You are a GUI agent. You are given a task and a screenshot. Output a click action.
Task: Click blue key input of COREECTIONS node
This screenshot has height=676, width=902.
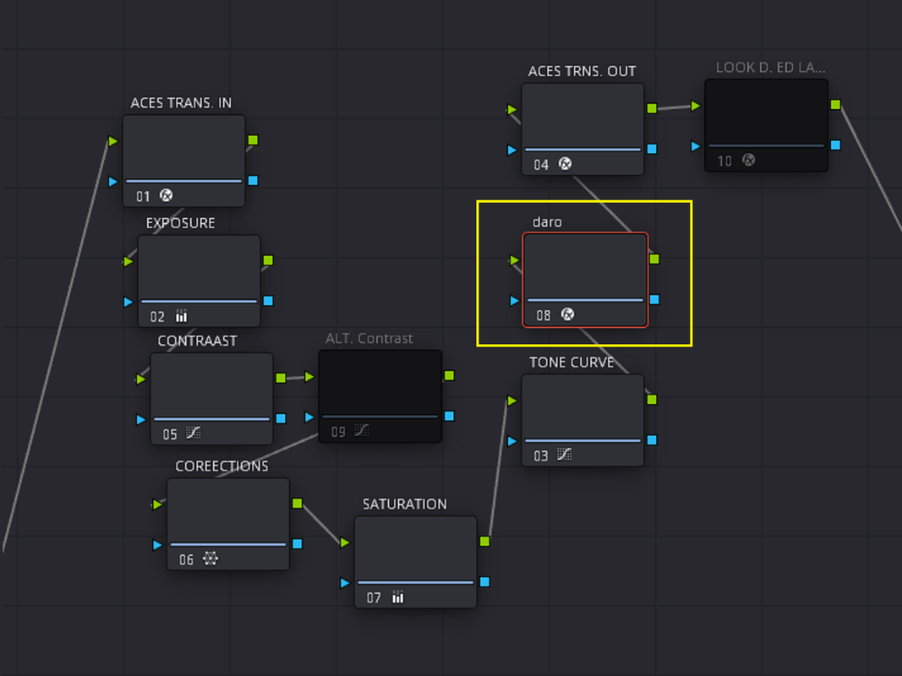click(x=157, y=545)
